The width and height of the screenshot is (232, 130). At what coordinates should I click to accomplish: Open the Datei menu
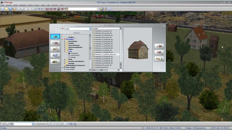click(x=3, y=5)
